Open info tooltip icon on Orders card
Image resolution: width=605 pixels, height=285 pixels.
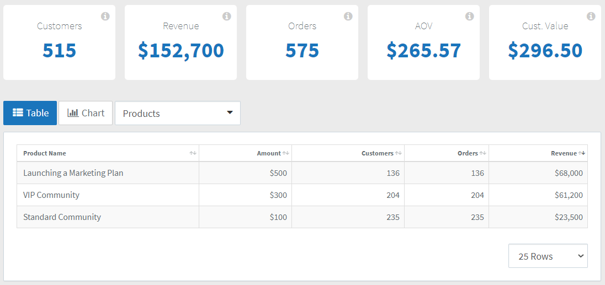click(x=348, y=16)
